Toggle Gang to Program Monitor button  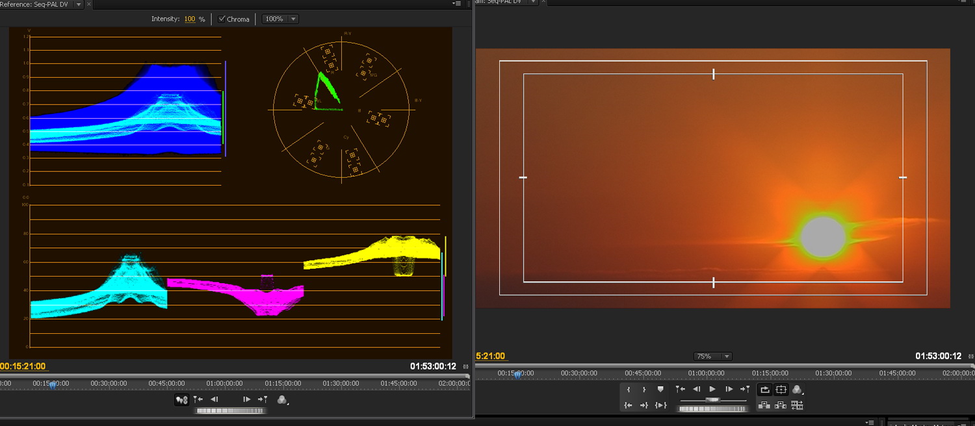181,400
